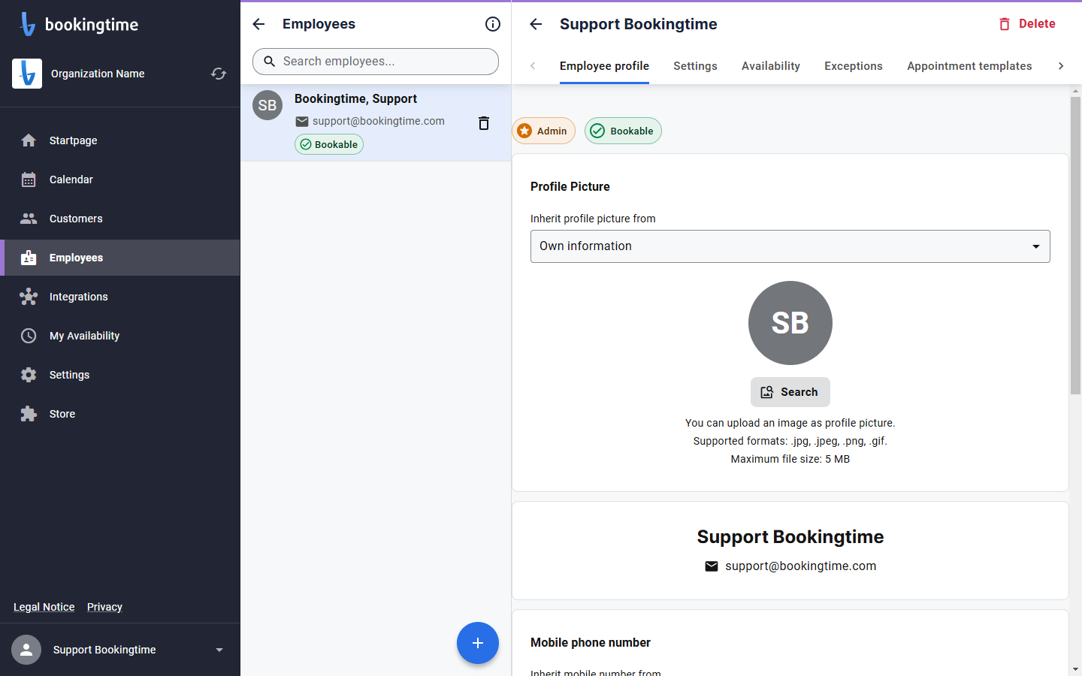Open the Legal Notice link
Viewport: 1082px width, 676px height.
click(x=44, y=607)
